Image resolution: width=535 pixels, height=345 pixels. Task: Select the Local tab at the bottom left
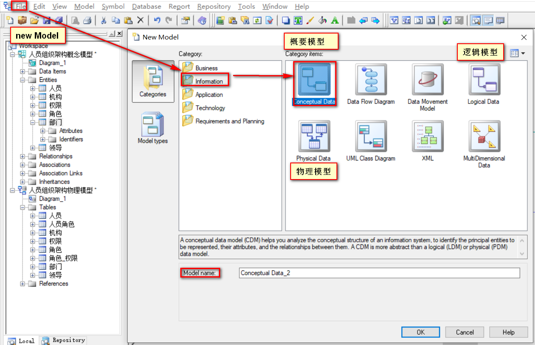(21, 341)
